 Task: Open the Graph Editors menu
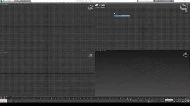click(x=42, y=3)
